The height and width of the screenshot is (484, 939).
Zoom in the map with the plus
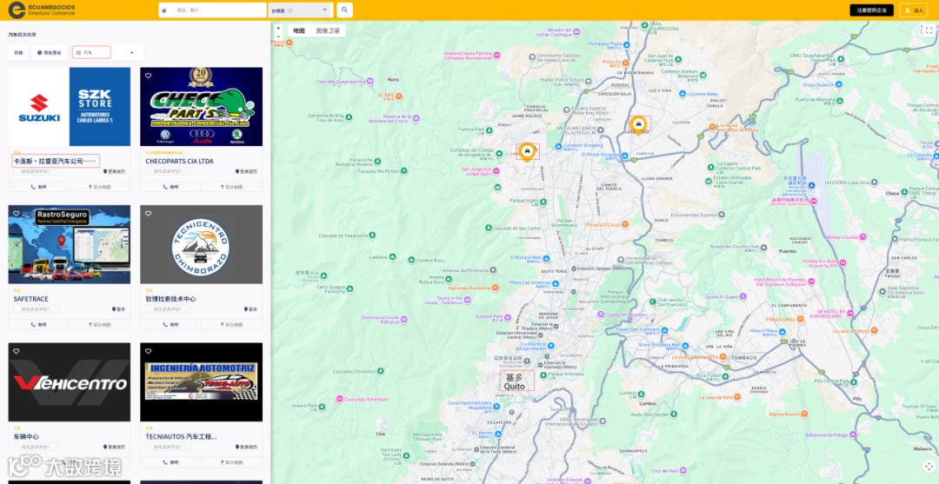click(278, 28)
